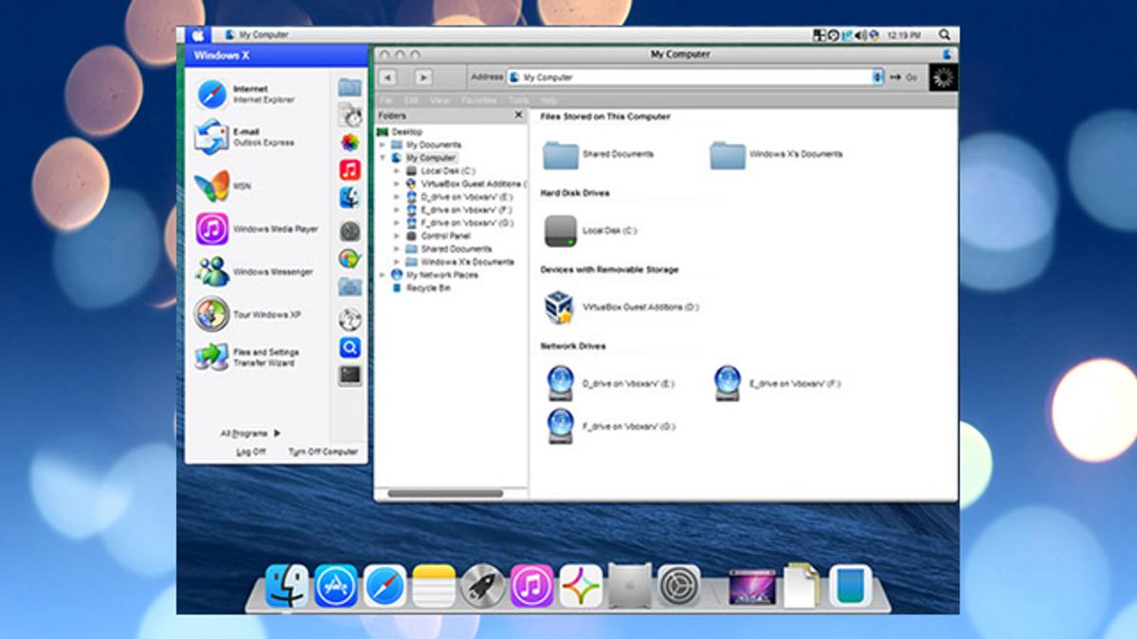Image resolution: width=1137 pixels, height=639 pixels.
Task: Collapse the My Computer tree node
Action: click(383, 158)
